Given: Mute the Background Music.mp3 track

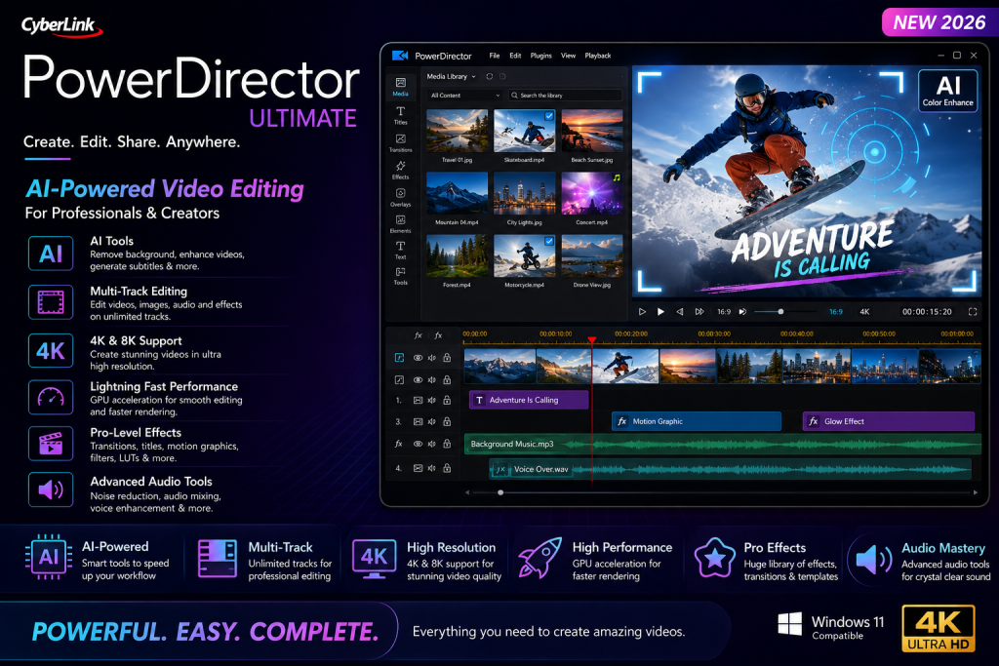Looking at the screenshot, I should coord(432,444).
